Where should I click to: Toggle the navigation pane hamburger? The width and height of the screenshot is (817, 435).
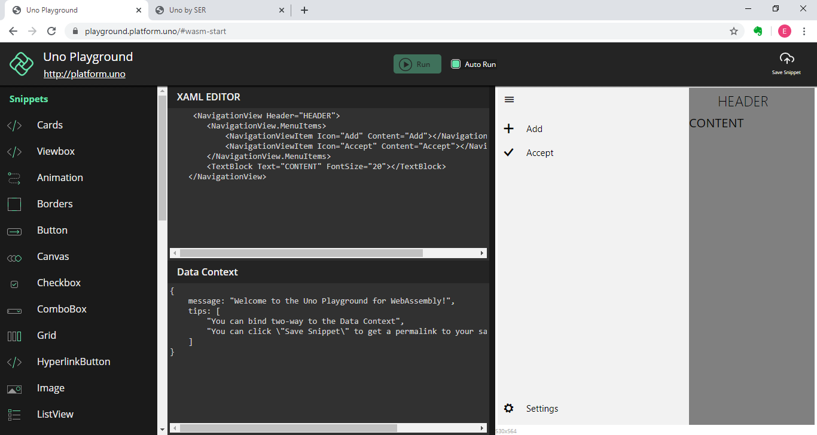pos(509,99)
